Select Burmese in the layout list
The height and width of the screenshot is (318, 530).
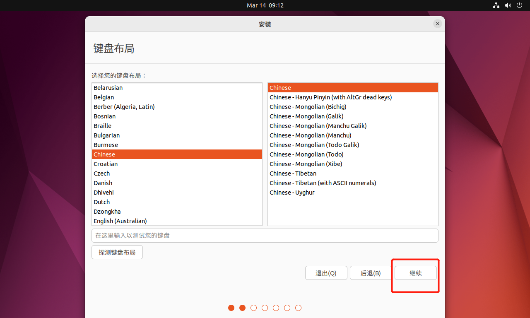click(x=177, y=145)
